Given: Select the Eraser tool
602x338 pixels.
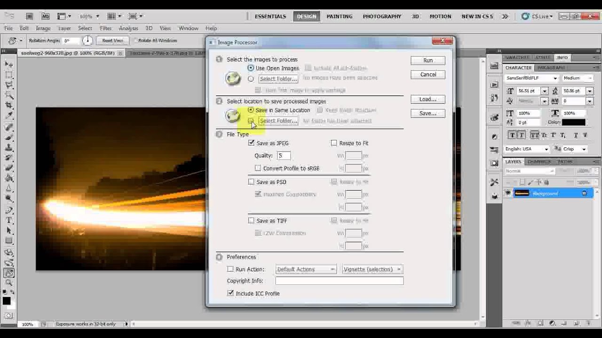Looking at the screenshot, I should click(x=8, y=168).
